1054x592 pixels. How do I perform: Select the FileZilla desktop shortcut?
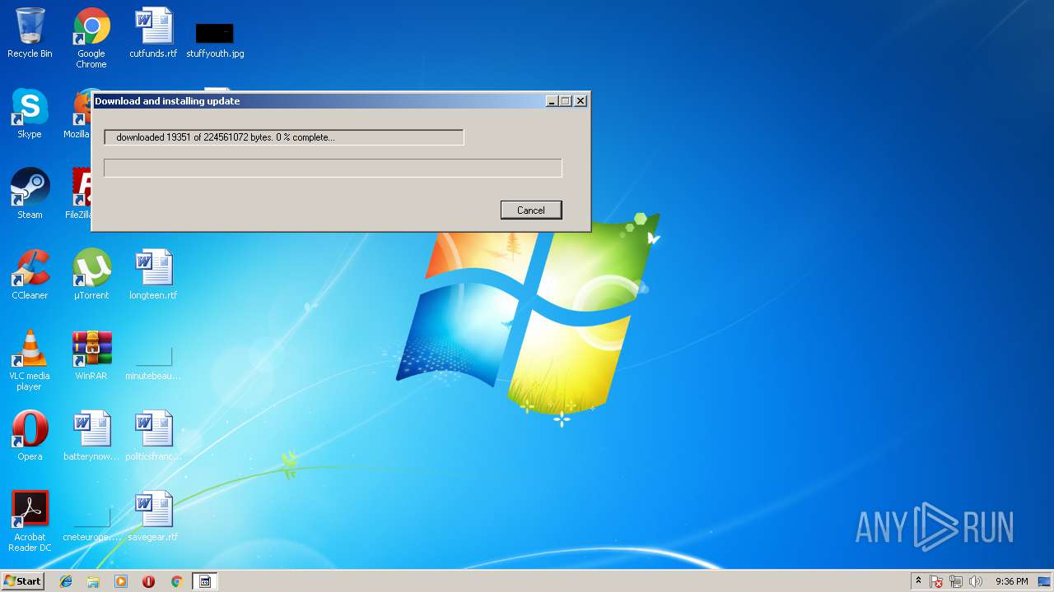79,194
